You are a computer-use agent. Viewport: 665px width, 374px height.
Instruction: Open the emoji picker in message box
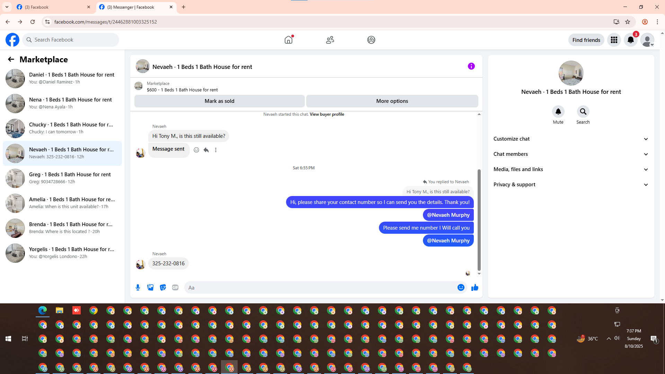pyautogui.click(x=461, y=287)
